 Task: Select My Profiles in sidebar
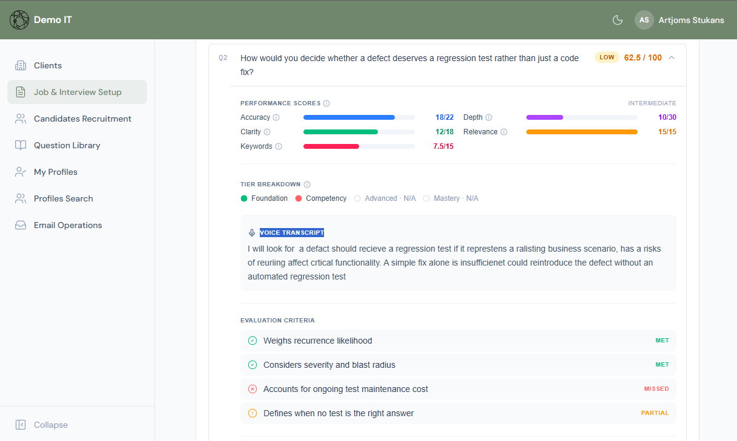coord(78,172)
